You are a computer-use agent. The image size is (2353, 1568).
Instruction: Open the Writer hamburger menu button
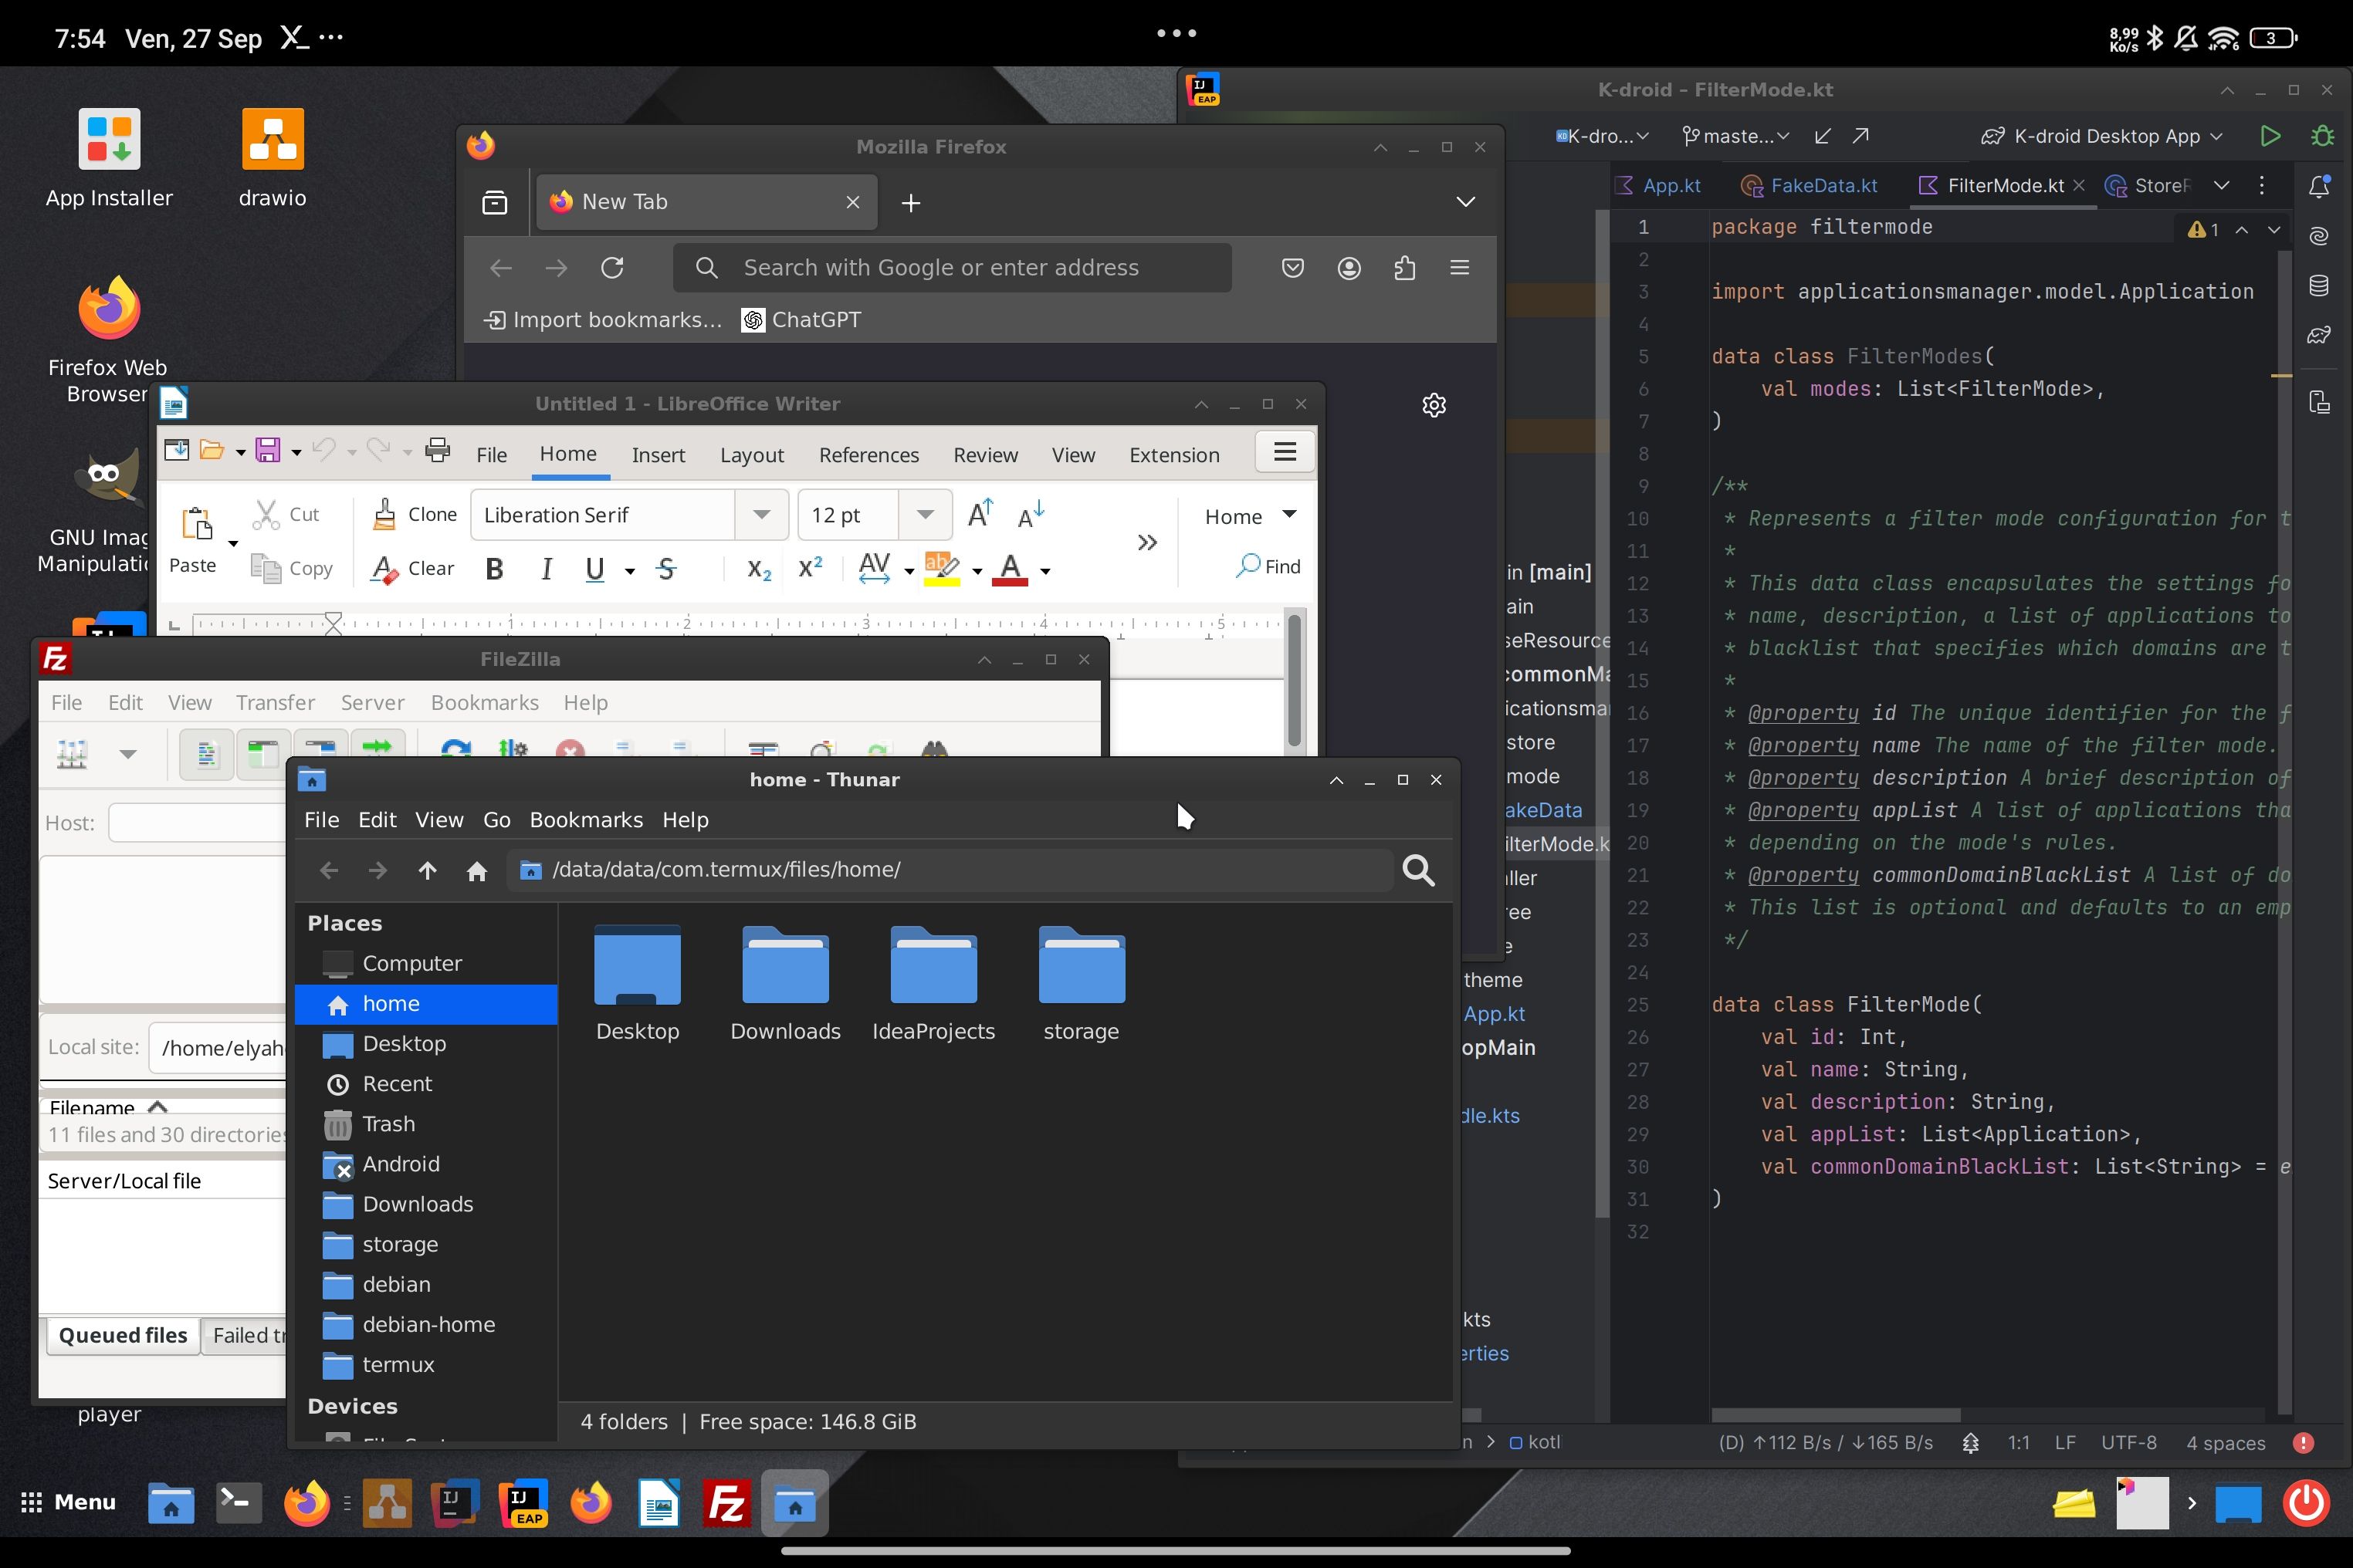click(1285, 452)
